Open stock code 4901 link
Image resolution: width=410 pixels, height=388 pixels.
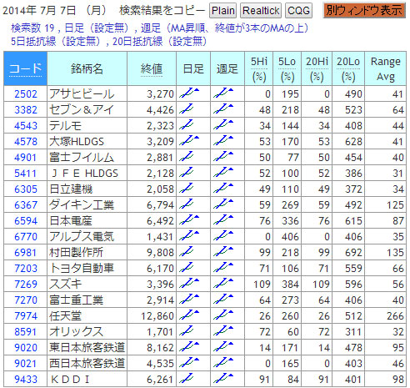click(26, 158)
